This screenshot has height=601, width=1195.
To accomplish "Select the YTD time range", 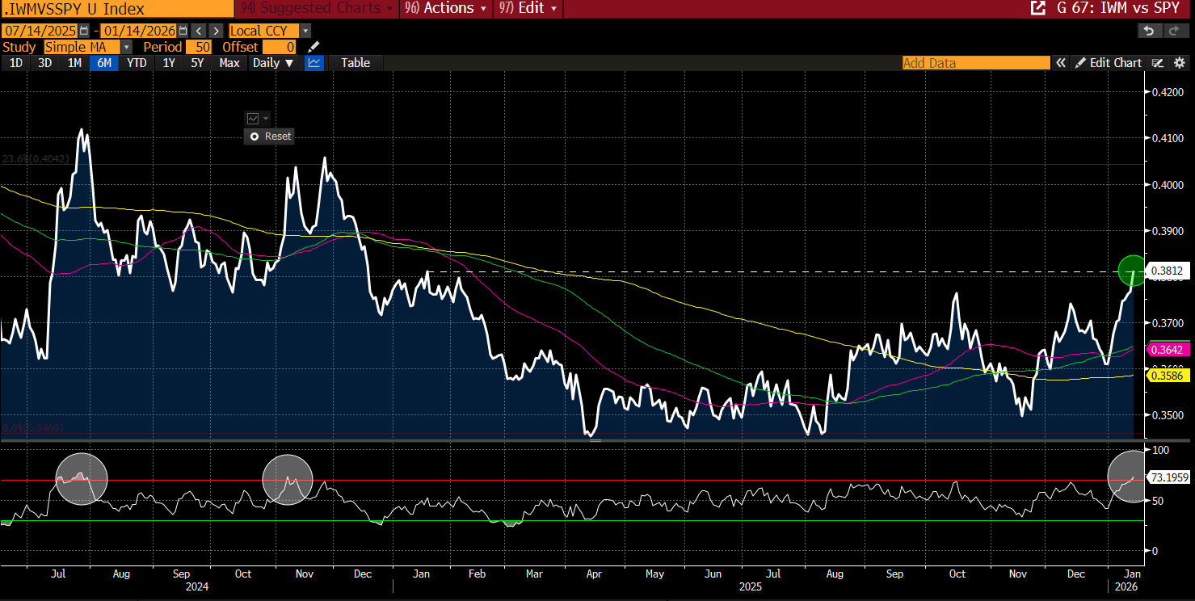I will tap(137, 63).
